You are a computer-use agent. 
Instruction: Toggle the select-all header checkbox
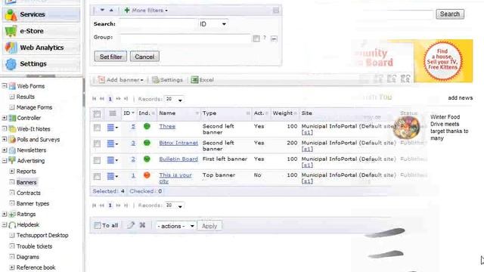click(x=97, y=114)
